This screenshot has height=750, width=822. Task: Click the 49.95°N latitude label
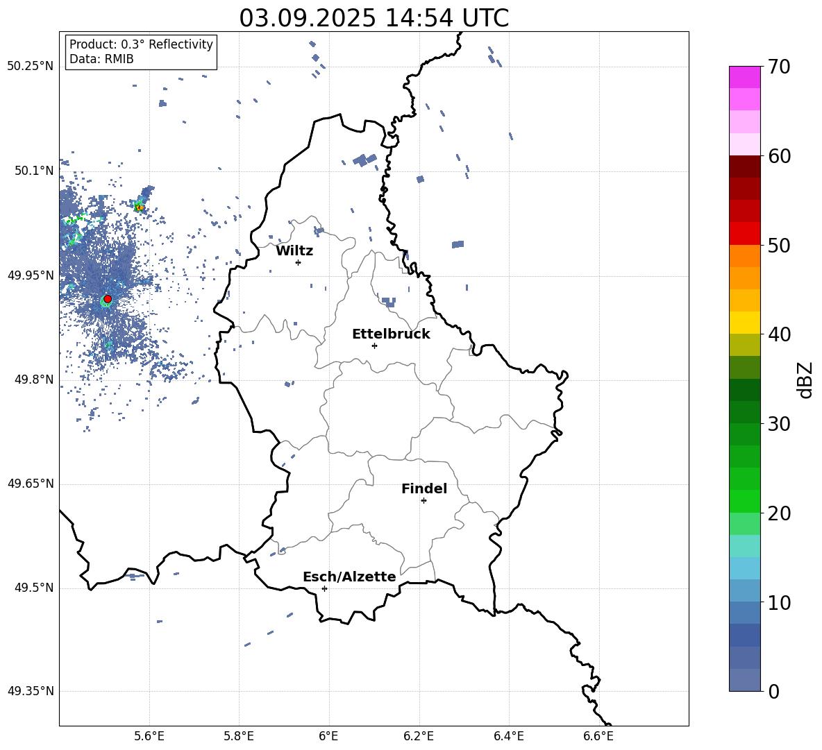30,275
